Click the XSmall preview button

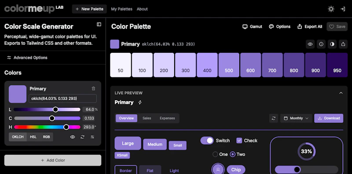(x=122, y=155)
